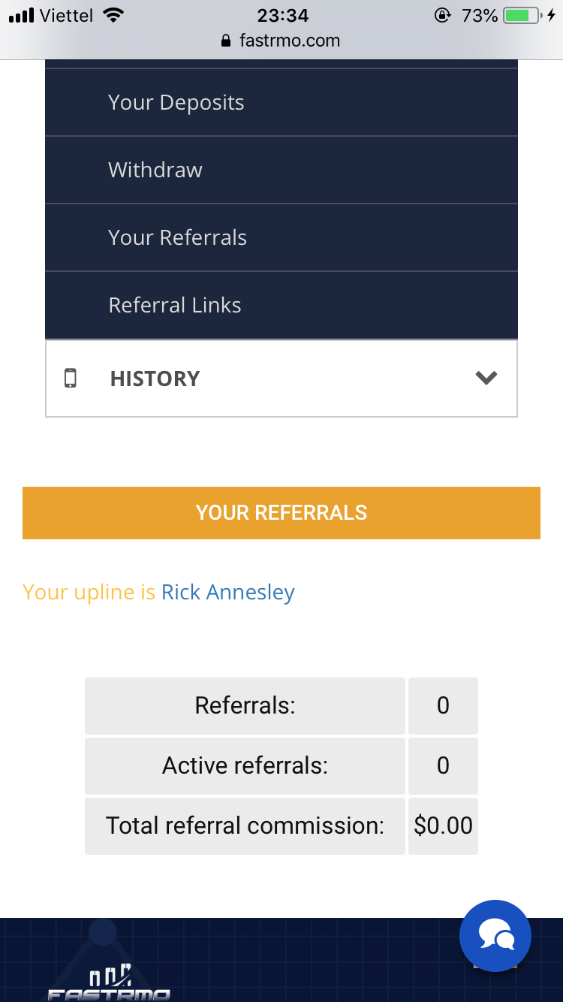Tap the battery icon in status bar

522,16
